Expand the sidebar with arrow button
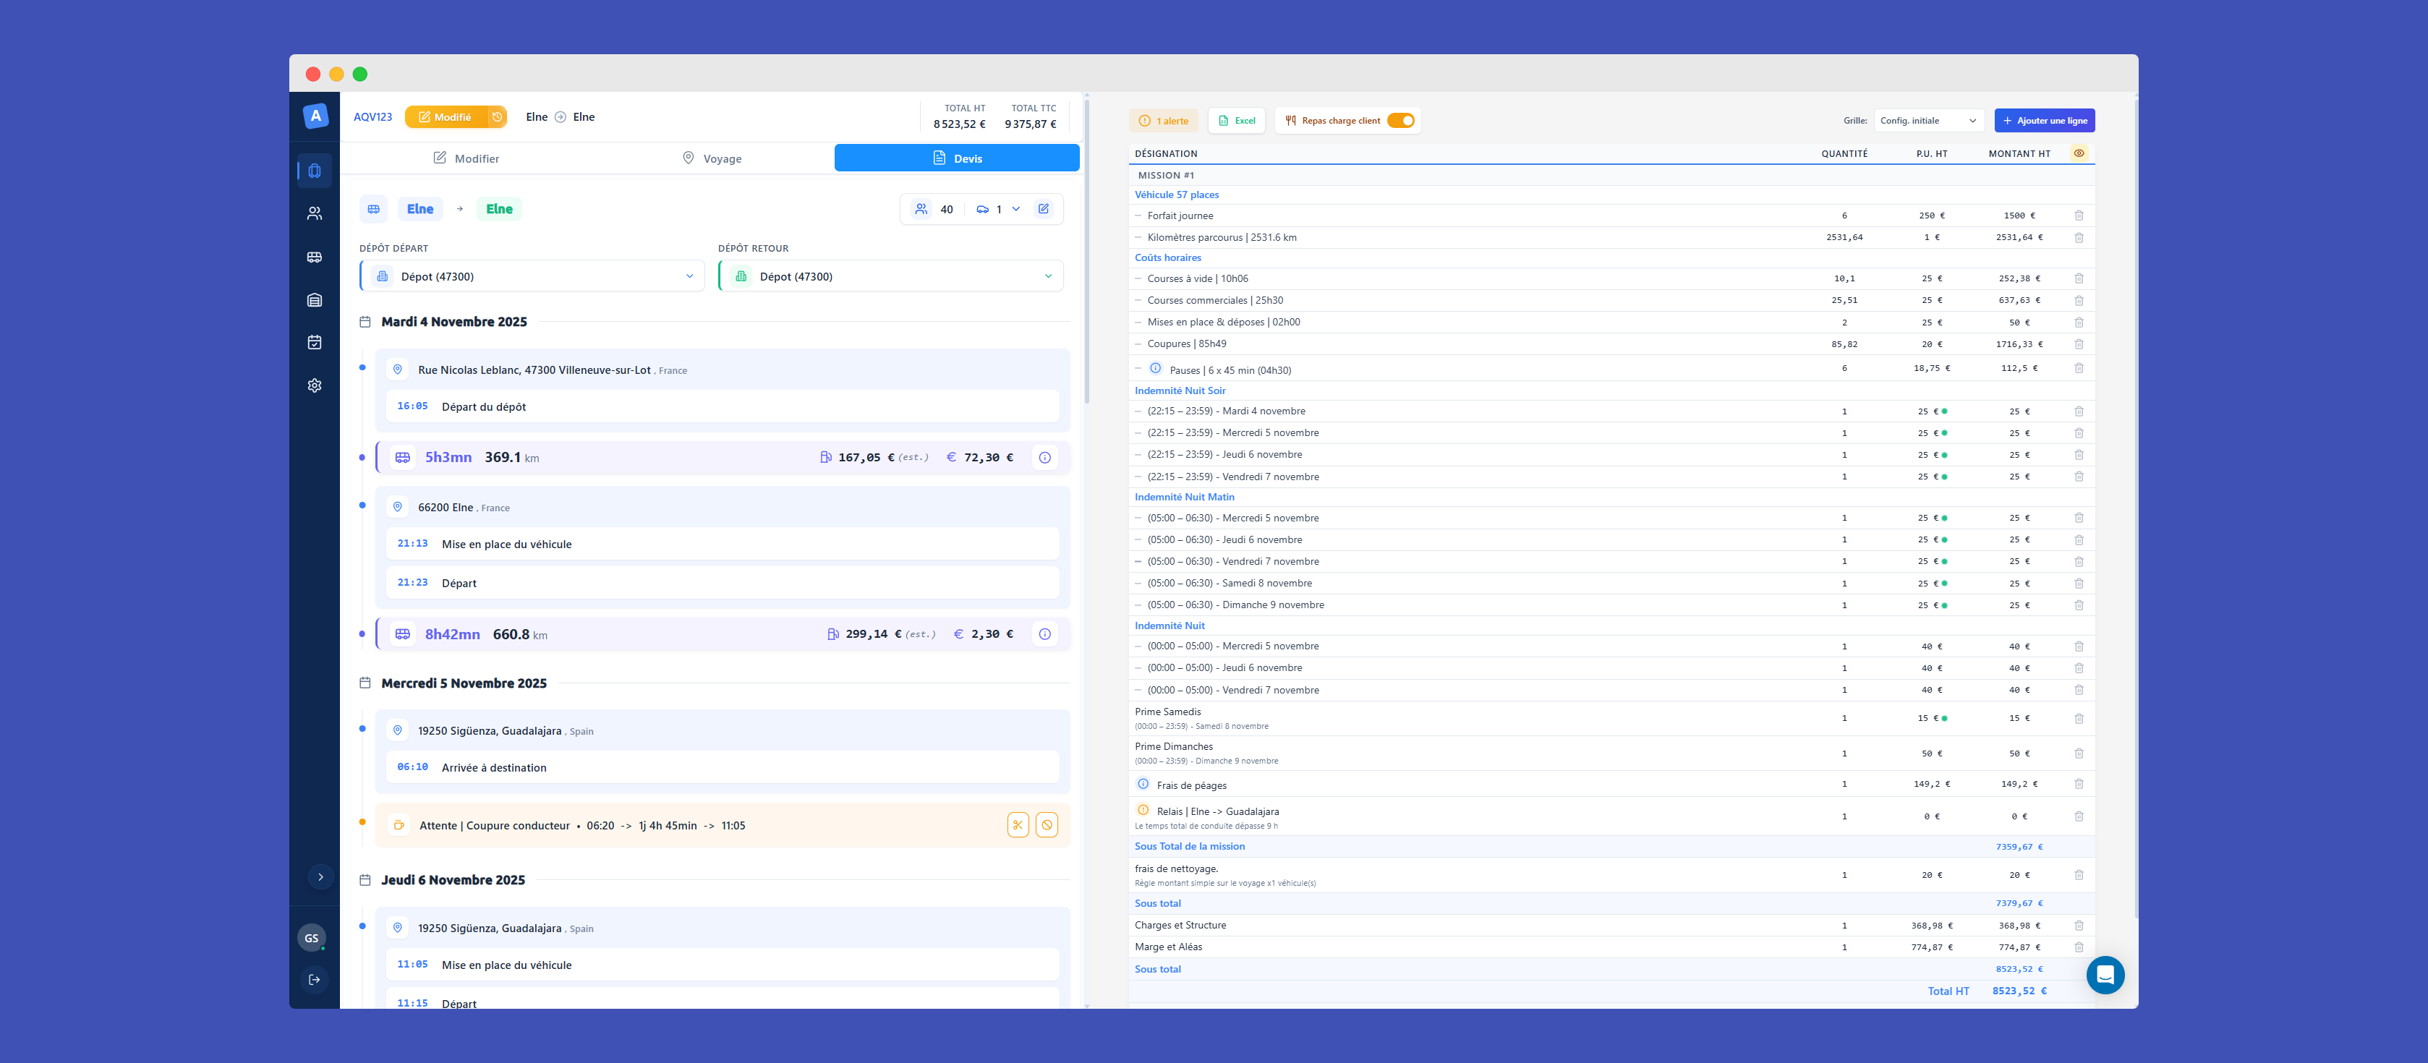This screenshot has width=2428, height=1063. [320, 876]
